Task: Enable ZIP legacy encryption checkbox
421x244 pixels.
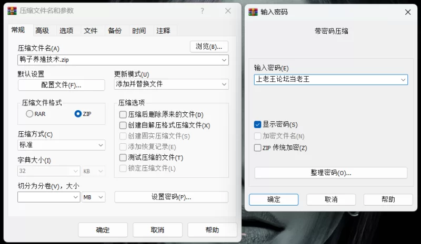Action: click(257, 148)
